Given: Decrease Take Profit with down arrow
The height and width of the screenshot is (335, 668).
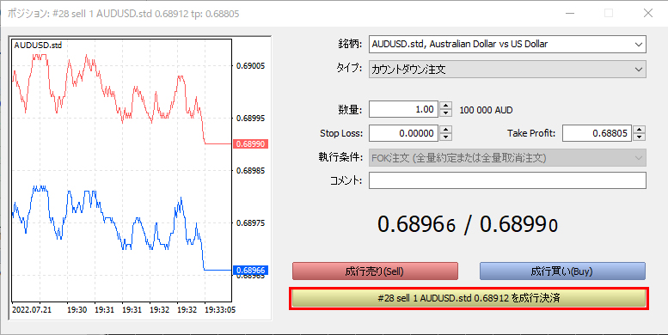Looking at the screenshot, I should pos(639,137).
